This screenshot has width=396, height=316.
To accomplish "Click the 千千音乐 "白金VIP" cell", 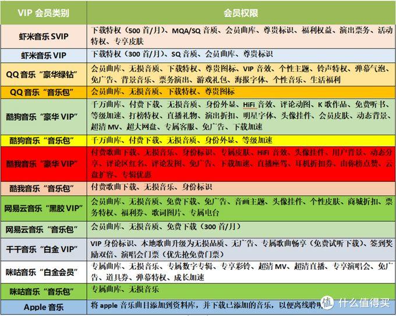I will tap(44, 250).
